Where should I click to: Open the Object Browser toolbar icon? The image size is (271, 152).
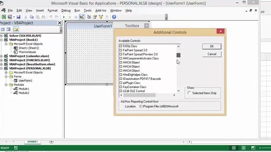point(101,17)
